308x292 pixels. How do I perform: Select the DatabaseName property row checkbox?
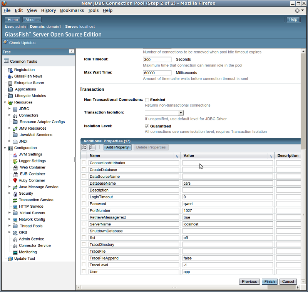[84, 183]
